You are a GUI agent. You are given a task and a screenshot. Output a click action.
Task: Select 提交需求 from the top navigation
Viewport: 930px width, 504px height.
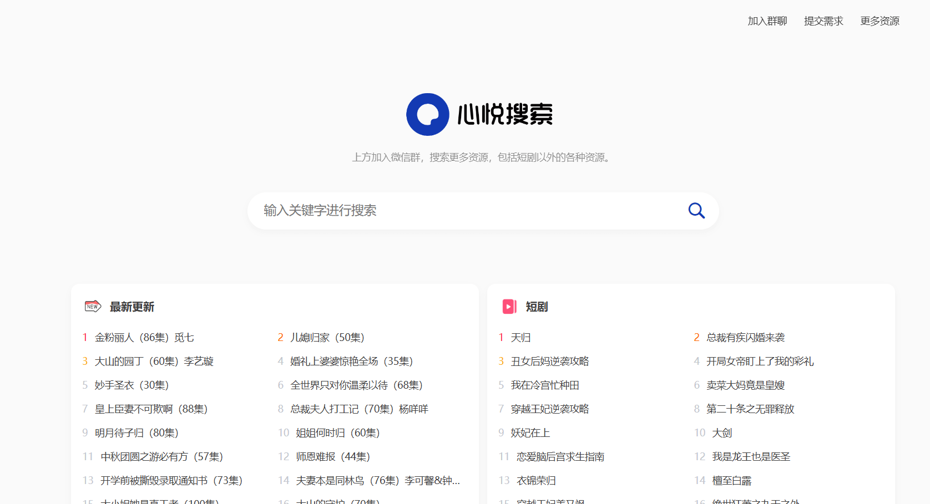click(x=823, y=21)
